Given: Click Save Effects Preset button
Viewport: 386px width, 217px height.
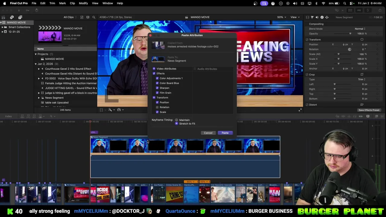Looking at the screenshot, I should coord(369,110).
